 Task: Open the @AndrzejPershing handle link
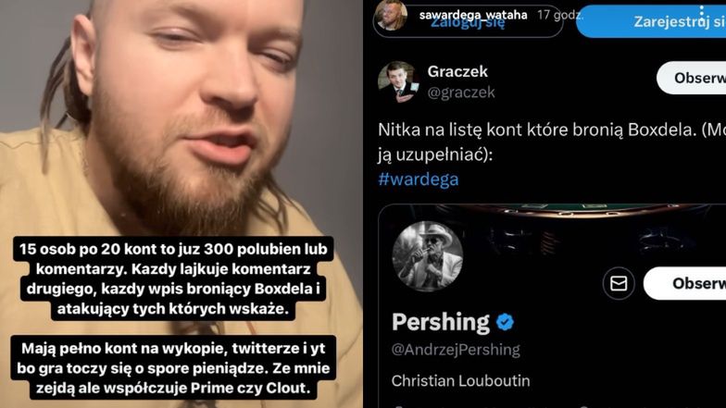[456, 350]
